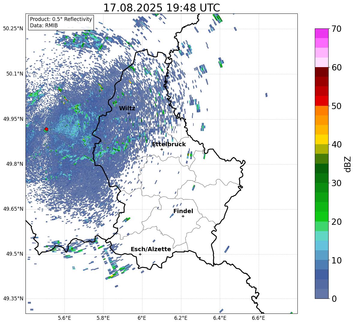Viewport: 355px width, 324px height.
Task: Click the 20 tick on the colorbar
Action: 336,222
